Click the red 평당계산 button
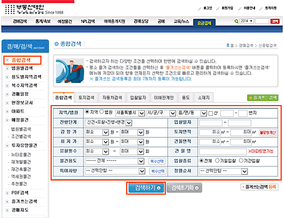 pos(268,132)
